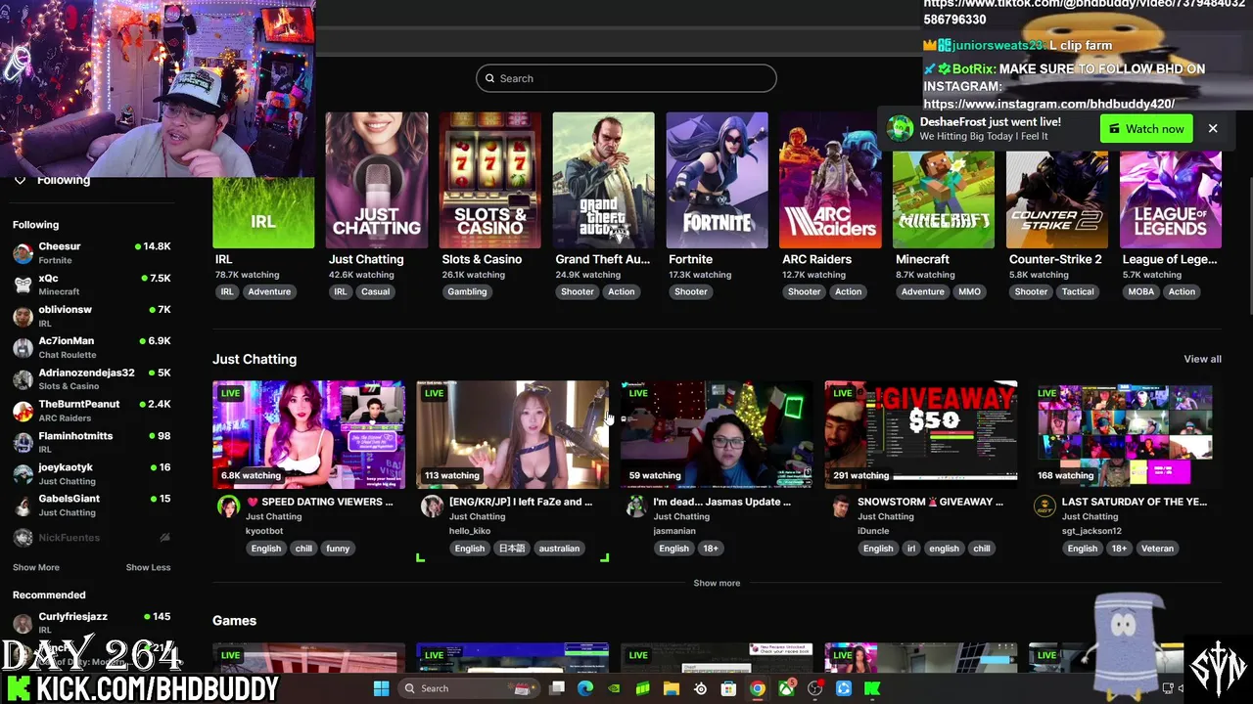Open offline NickFuentes channel avatar
The image size is (1253, 704).
[23, 538]
